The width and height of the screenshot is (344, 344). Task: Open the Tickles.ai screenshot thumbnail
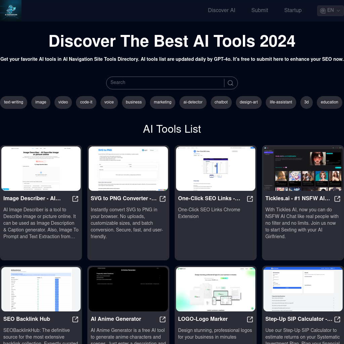pos(303,169)
